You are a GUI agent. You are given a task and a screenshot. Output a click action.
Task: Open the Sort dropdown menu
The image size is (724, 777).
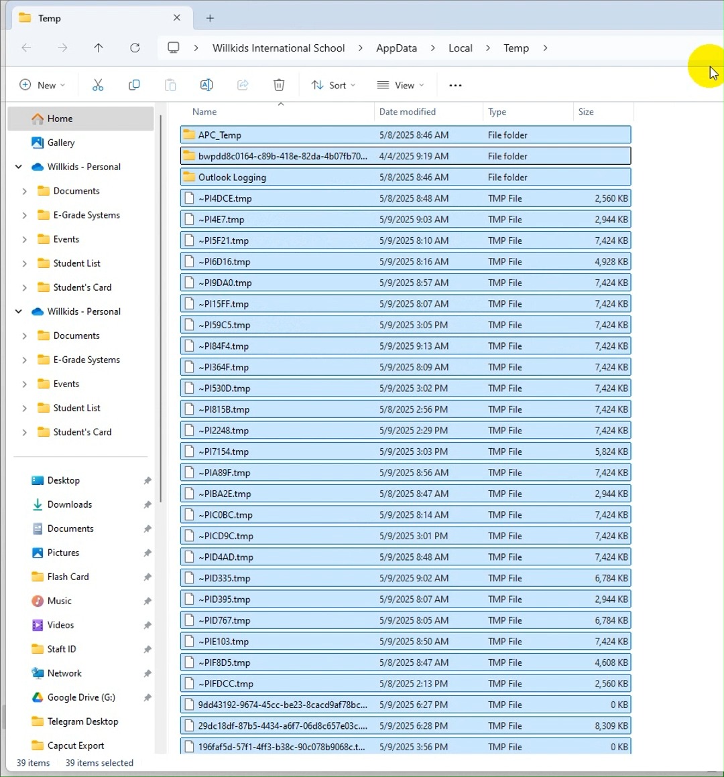click(333, 85)
